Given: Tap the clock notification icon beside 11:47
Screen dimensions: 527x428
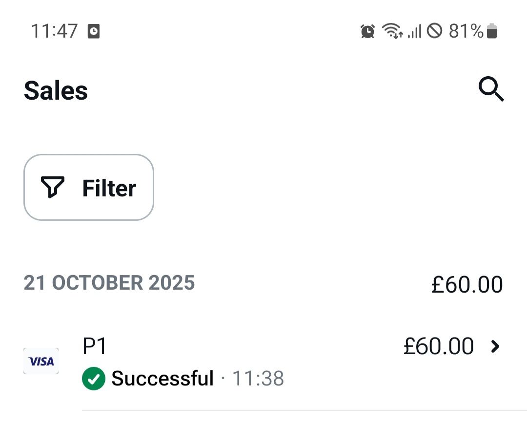Looking at the screenshot, I should pos(94,31).
